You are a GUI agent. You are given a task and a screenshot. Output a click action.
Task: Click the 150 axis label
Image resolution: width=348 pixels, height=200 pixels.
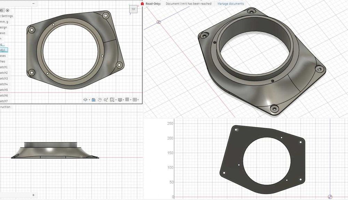[x=170, y=153]
